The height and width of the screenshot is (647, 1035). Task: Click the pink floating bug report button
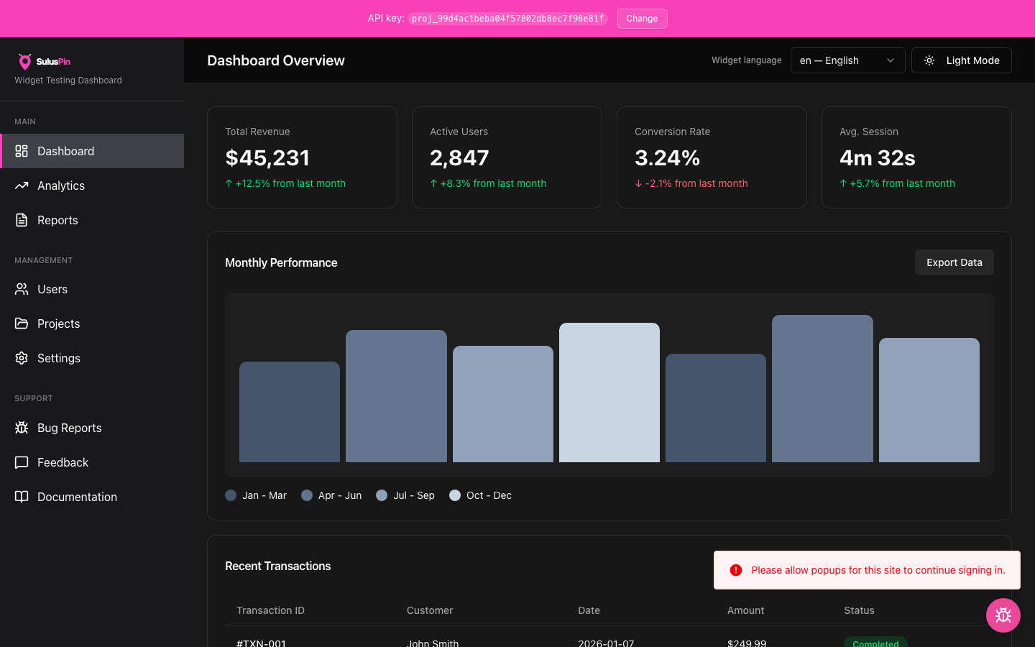(x=1003, y=615)
